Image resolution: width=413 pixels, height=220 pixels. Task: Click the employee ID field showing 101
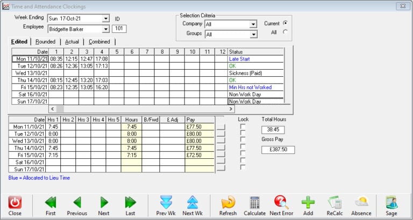(119, 28)
